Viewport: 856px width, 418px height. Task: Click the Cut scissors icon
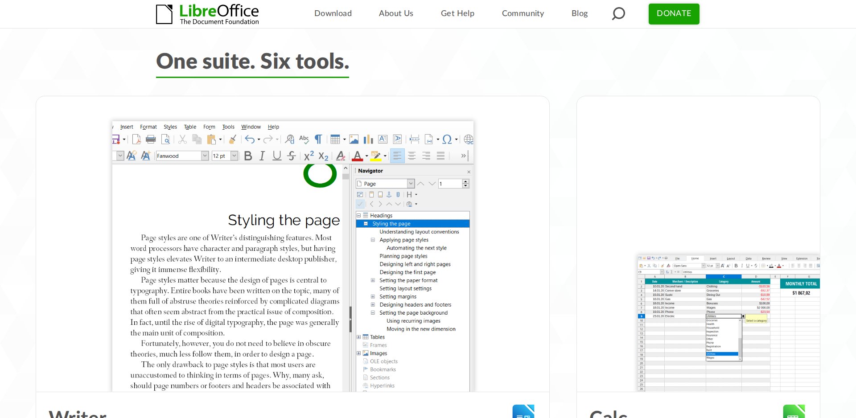pyautogui.click(x=182, y=139)
